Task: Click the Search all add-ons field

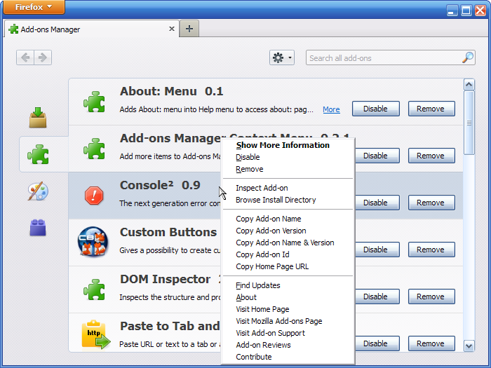Action: pyautogui.click(x=391, y=57)
